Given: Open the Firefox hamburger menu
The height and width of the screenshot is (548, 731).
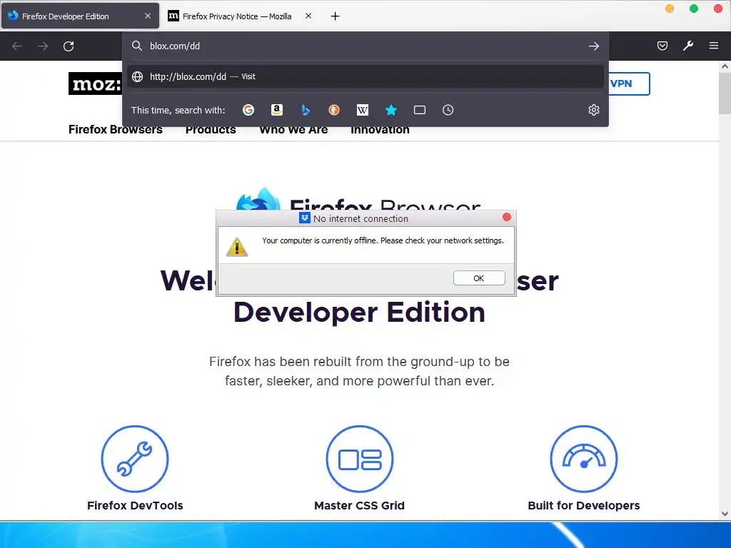Looking at the screenshot, I should click(714, 46).
